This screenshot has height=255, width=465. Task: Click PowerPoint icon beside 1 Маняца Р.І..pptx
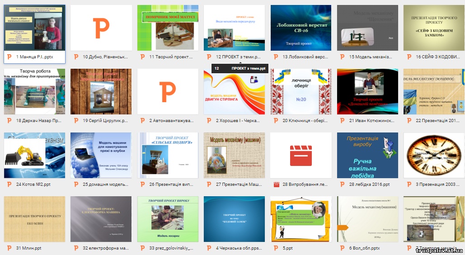click(x=9, y=57)
